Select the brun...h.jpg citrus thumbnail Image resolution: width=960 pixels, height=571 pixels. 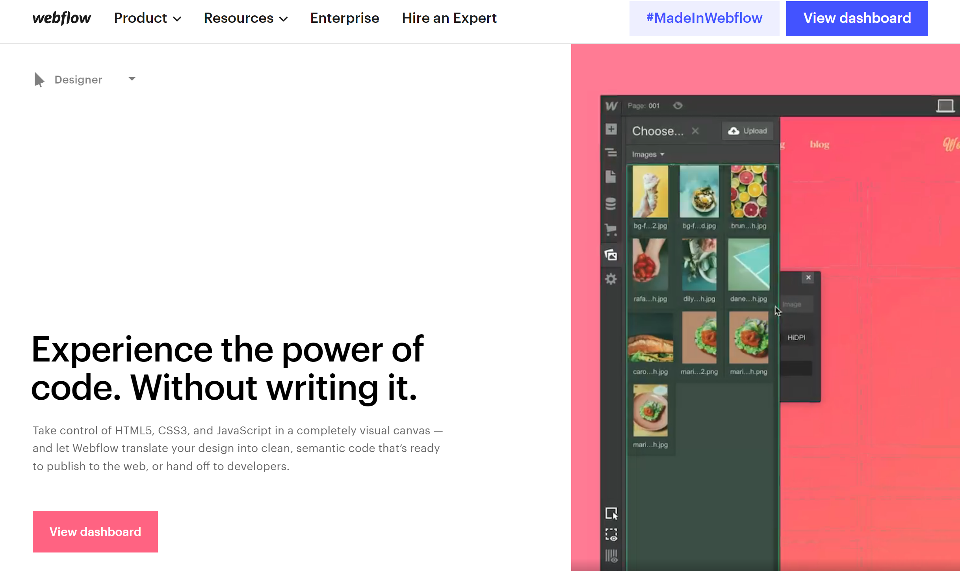(x=748, y=192)
